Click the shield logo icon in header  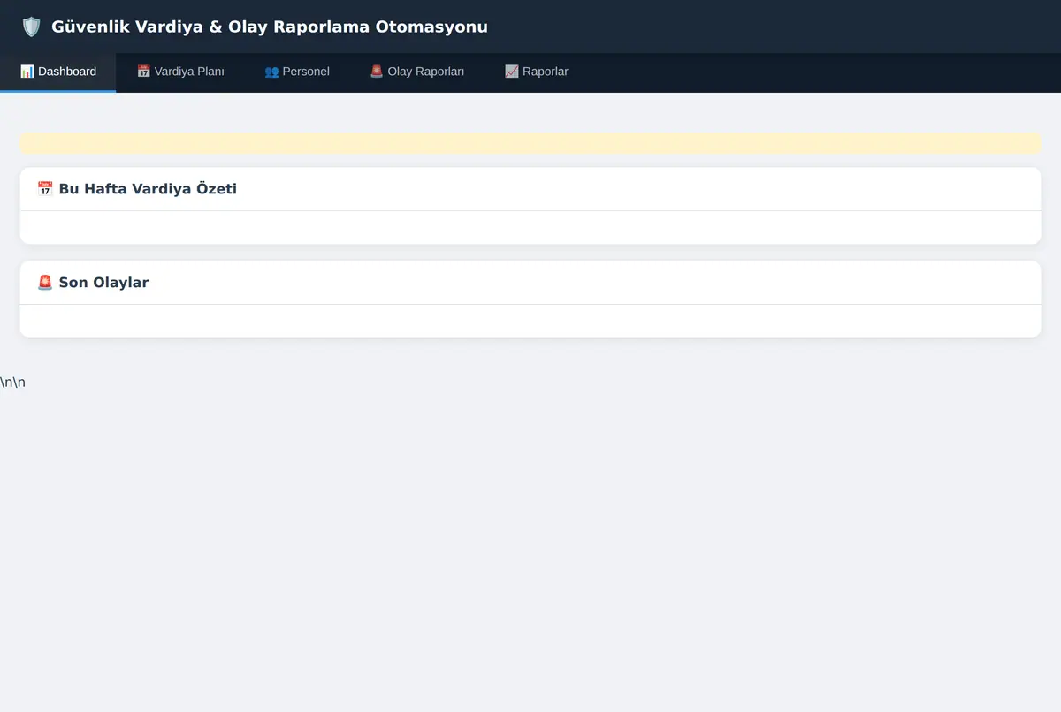[x=31, y=27]
